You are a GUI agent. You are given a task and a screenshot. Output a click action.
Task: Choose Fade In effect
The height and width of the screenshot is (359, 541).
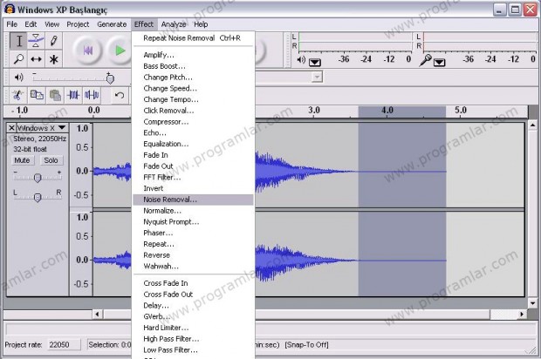click(193, 155)
